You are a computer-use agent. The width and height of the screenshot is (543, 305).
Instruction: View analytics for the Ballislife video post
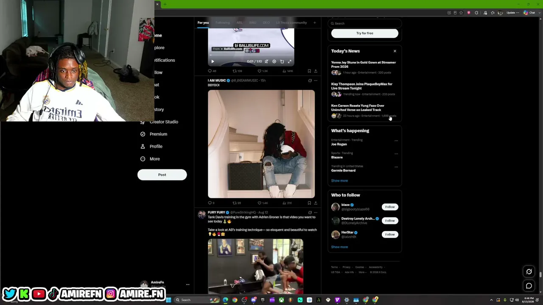[x=287, y=71]
